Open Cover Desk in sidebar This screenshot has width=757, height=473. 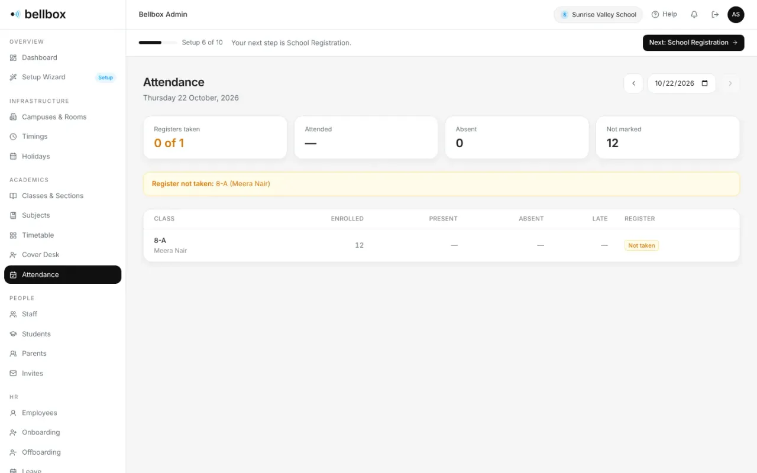click(x=63, y=255)
